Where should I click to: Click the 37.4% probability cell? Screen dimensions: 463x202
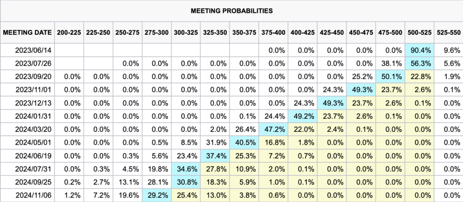[x=216, y=155]
